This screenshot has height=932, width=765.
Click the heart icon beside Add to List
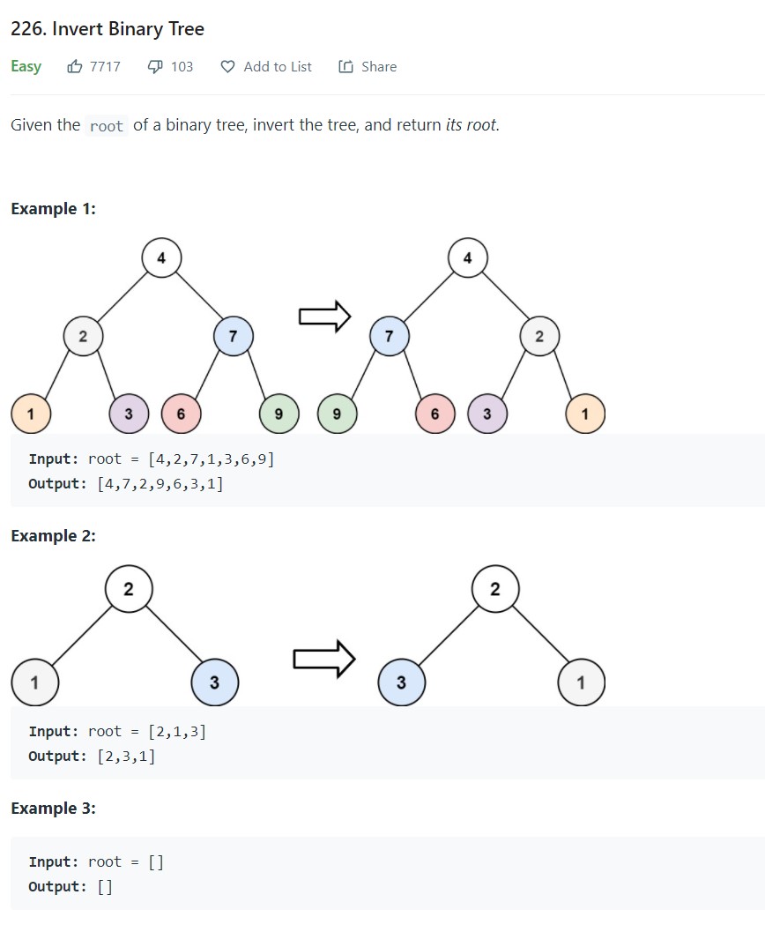[227, 67]
